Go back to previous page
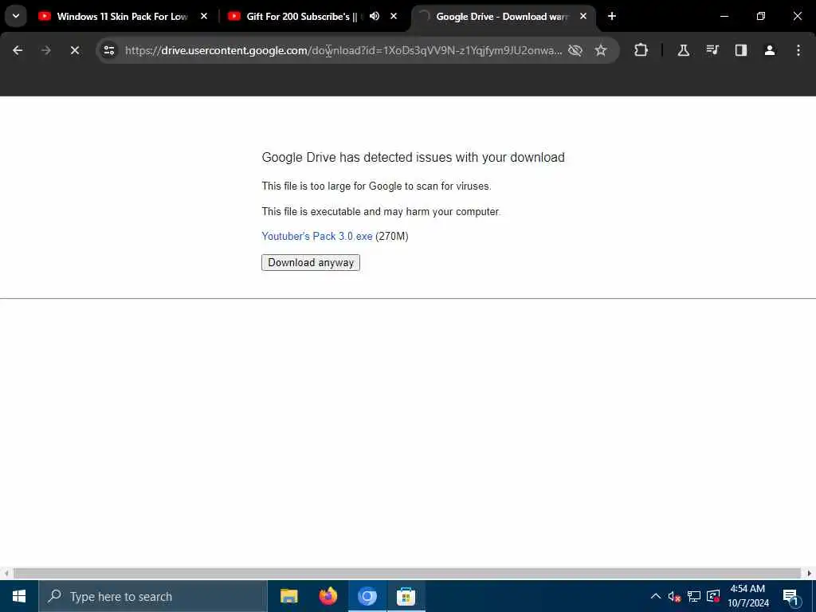Viewport: 816px width, 612px height. [x=18, y=50]
